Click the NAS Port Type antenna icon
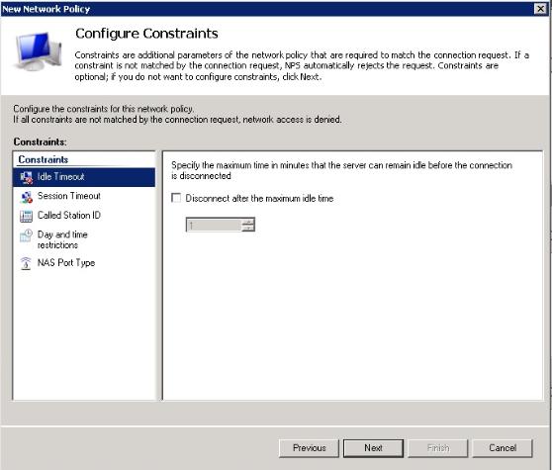 pos(26,263)
